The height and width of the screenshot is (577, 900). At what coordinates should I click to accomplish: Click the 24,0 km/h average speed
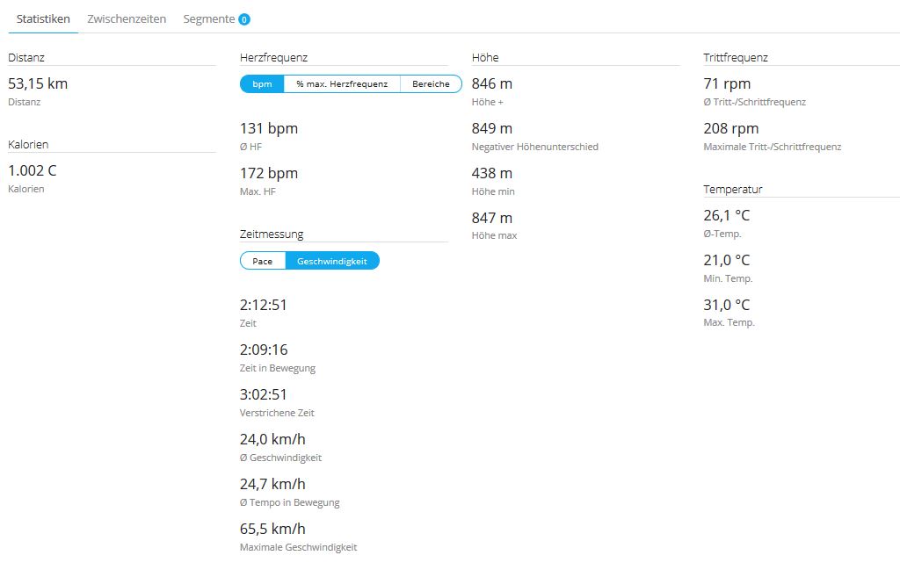click(x=272, y=439)
